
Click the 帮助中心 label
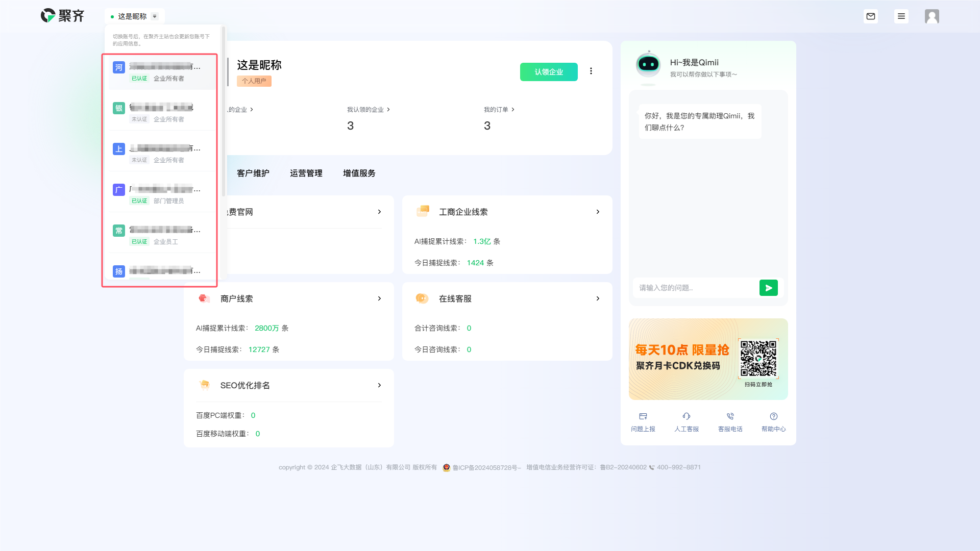(774, 429)
